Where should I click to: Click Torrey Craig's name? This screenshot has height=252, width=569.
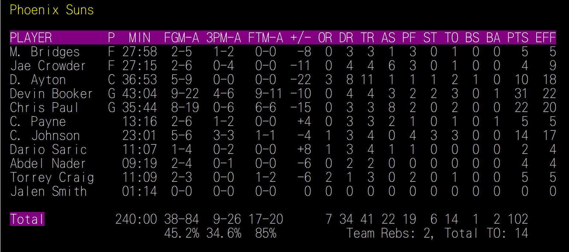(52, 177)
